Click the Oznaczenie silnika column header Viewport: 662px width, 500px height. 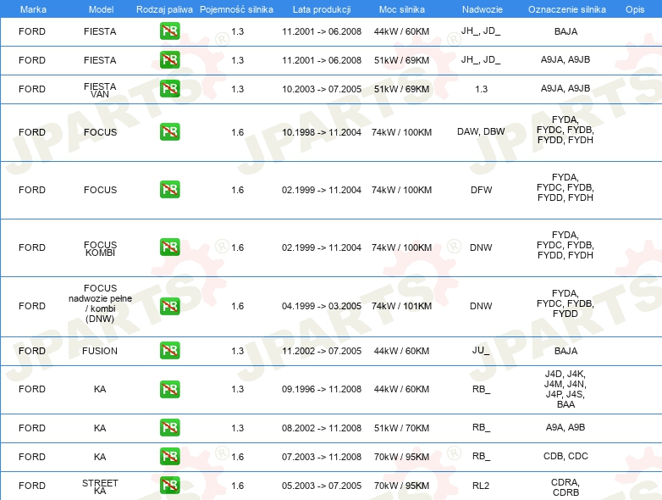[x=567, y=9]
